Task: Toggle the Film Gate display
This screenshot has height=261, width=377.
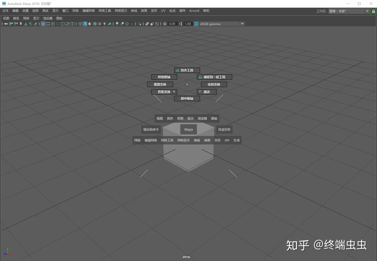Action: click(x=48, y=24)
